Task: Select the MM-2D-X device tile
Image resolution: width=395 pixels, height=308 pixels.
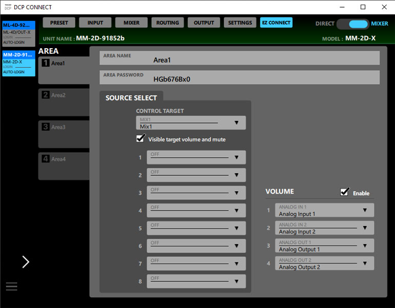Action: click(x=18, y=64)
